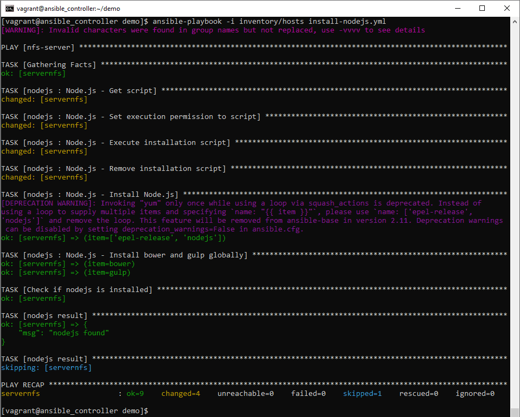The width and height of the screenshot is (520, 417).
Task: Click the PLAY RECAP header
Action: 23,385
